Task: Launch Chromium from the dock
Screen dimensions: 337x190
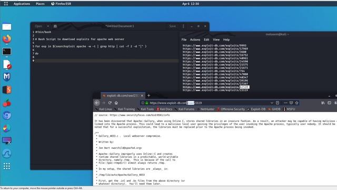Action: tap(7, 116)
